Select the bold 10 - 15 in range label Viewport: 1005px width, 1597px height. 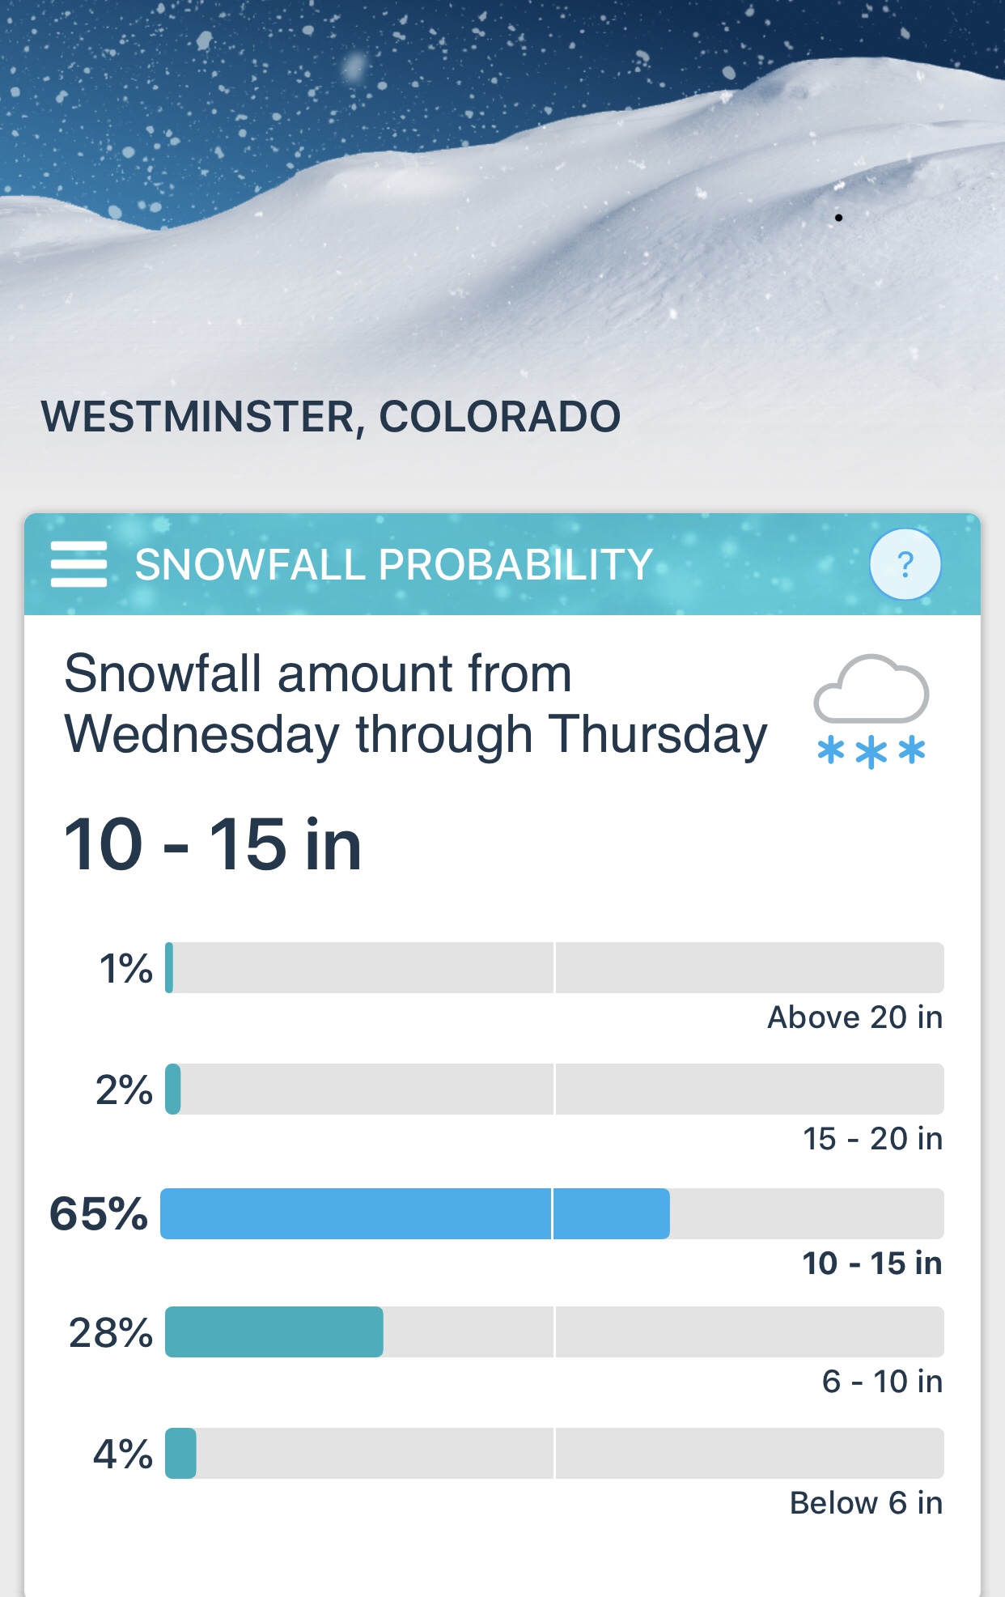(871, 1263)
